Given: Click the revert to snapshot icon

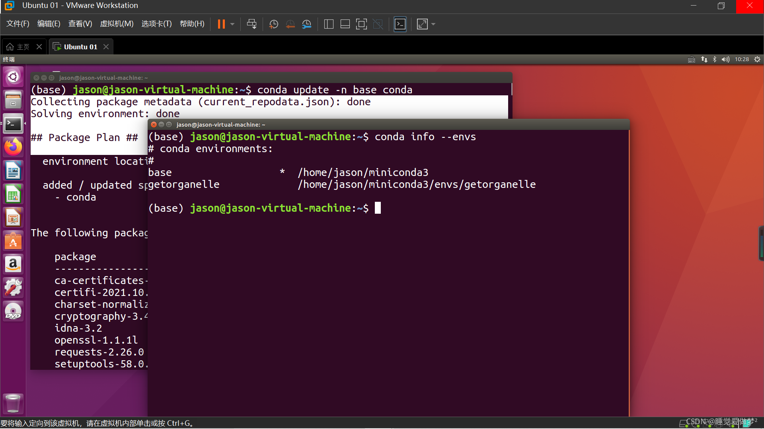Looking at the screenshot, I should (x=290, y=24).
